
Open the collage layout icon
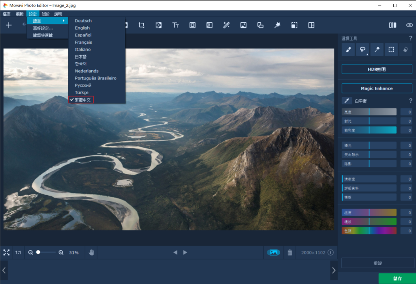311,25
